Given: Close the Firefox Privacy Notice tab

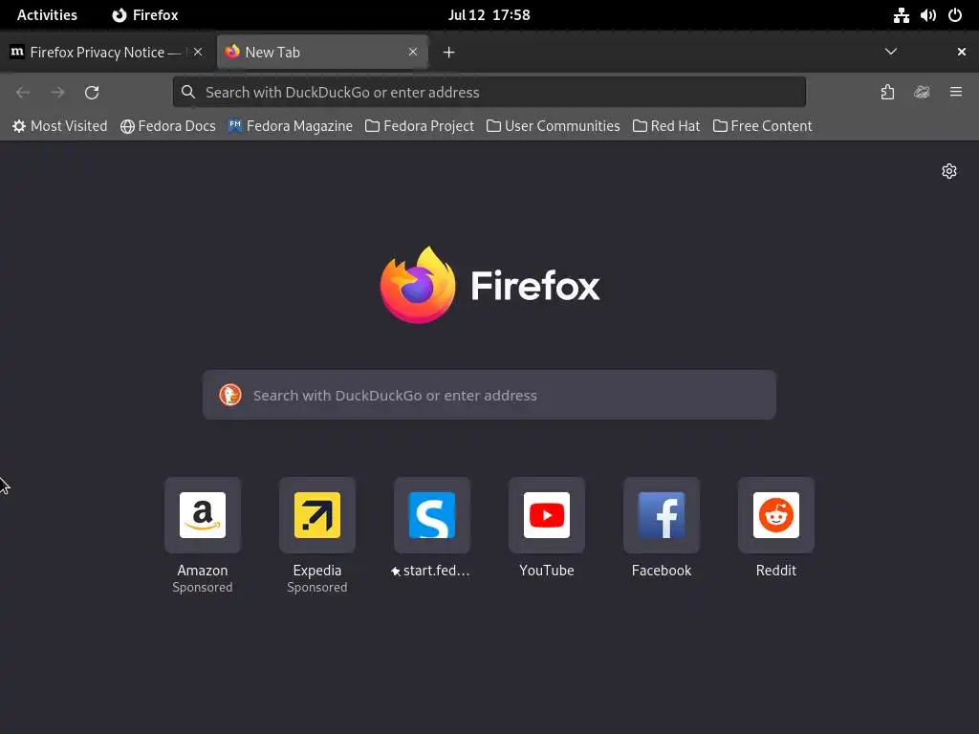Looking at the screenshot, I should pos(198,52).
